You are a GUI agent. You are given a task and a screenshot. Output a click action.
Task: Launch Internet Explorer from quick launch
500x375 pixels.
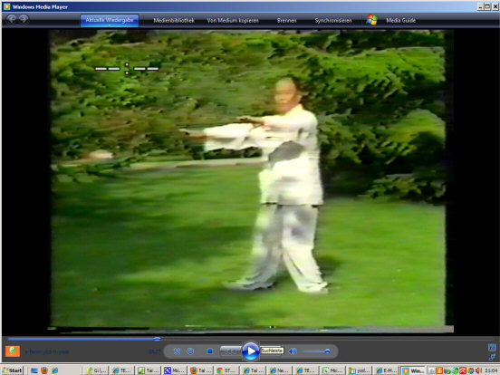[55, 370]
